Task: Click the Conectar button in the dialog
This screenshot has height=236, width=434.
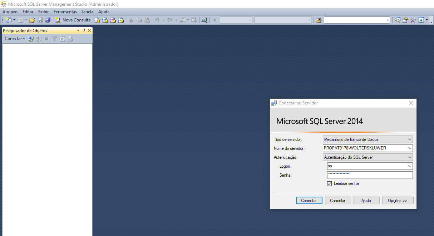Action: click(x=309, y=201)
